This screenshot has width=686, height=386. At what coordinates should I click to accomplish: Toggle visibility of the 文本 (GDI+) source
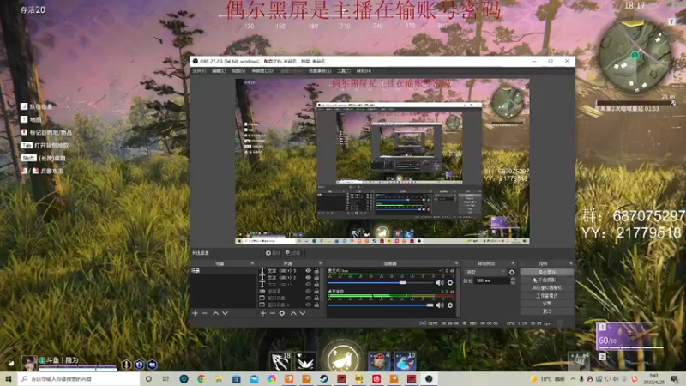click(x=309, y=285)
